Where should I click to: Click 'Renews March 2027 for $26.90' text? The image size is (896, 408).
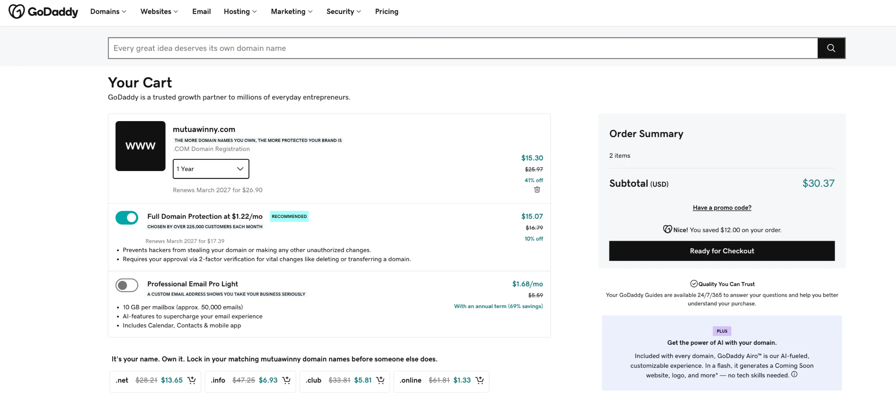[x=218, y=190]
